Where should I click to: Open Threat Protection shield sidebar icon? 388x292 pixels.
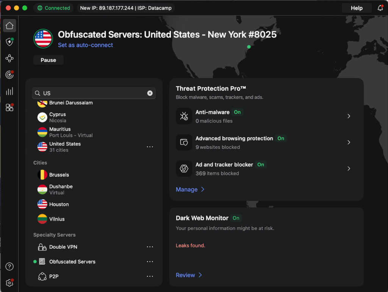[x=9, y=42]
